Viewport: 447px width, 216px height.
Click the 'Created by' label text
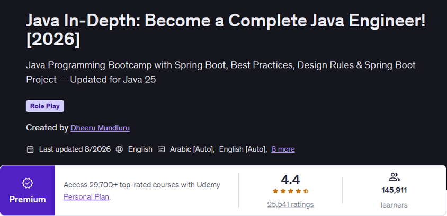(47, 128)
